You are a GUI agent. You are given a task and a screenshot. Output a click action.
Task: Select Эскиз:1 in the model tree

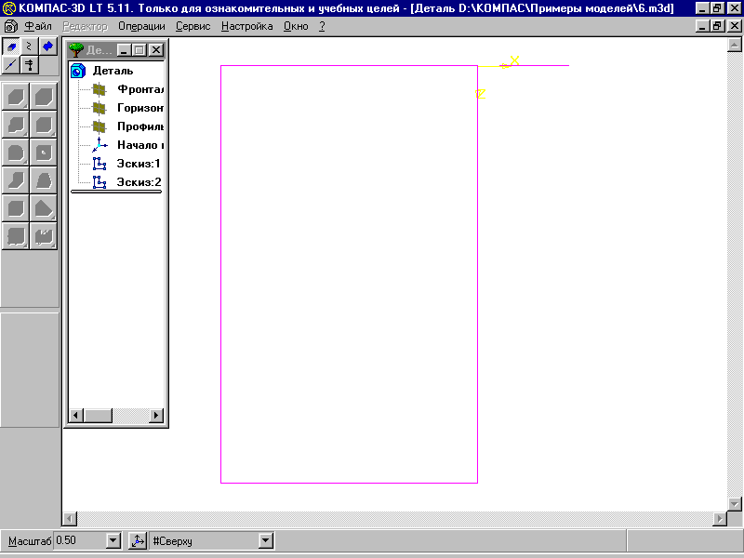(x=126, y=164)
